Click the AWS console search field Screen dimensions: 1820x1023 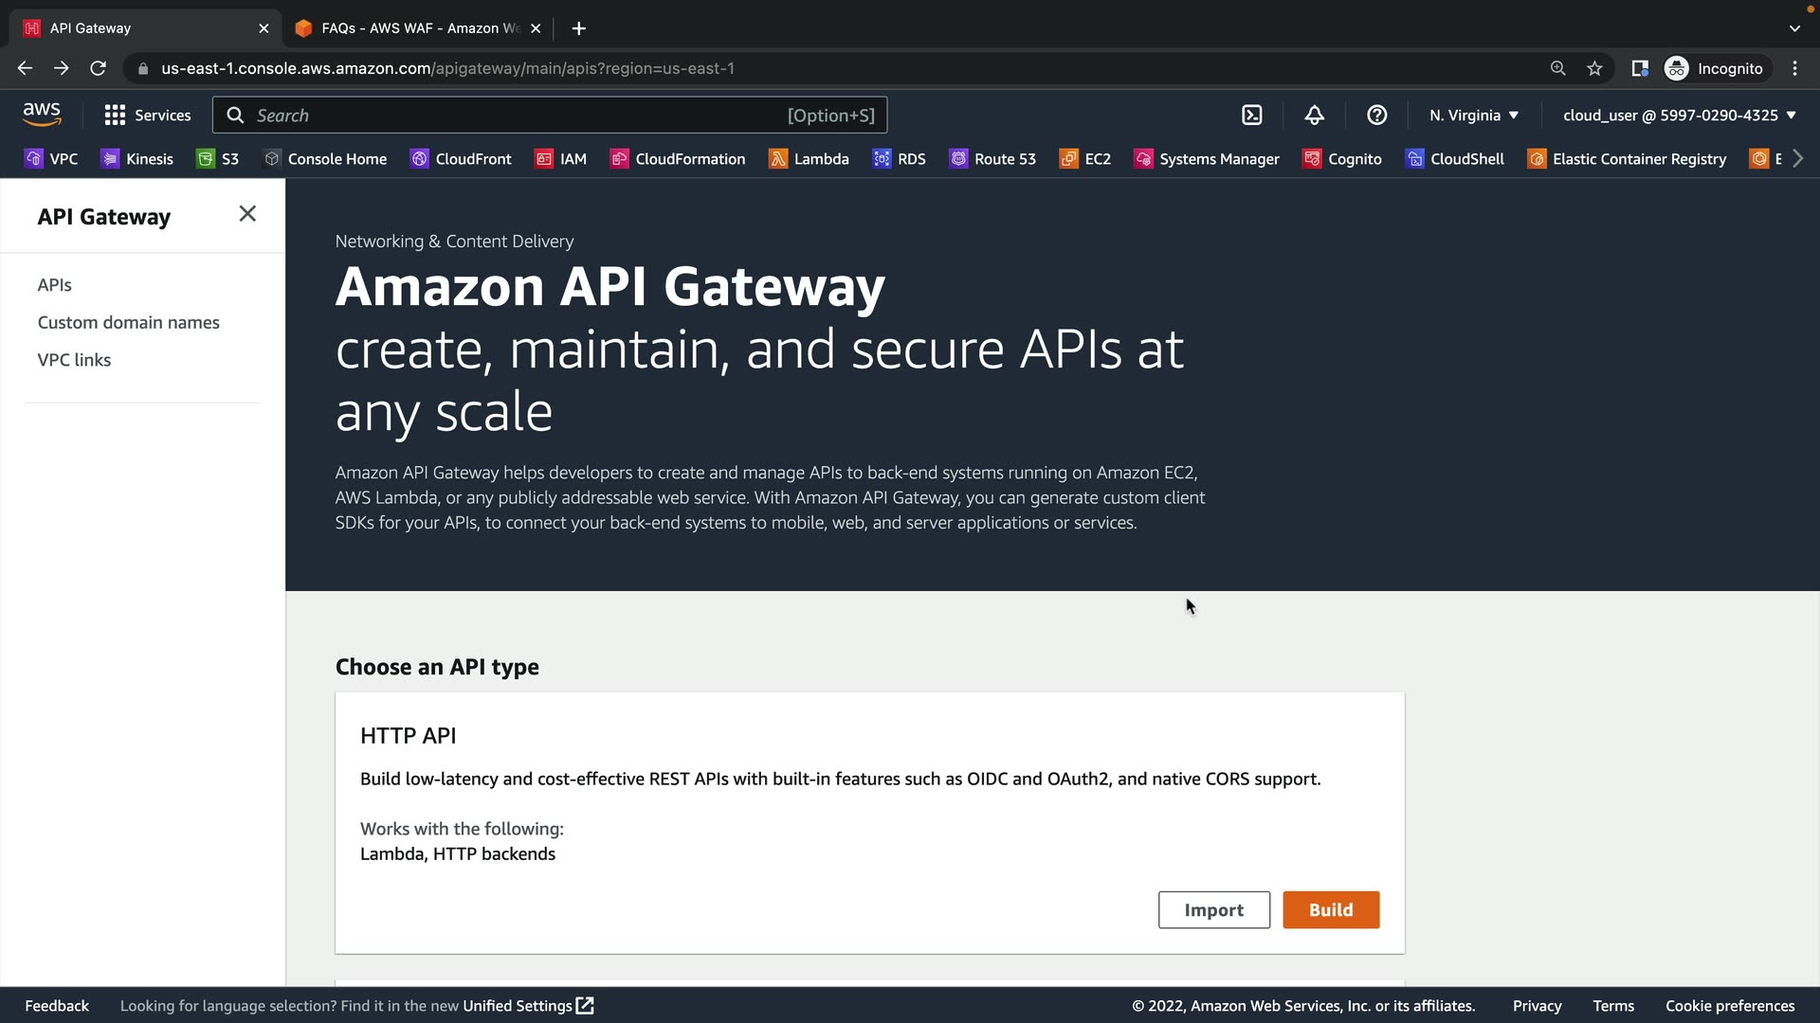[x=517, y=116]
